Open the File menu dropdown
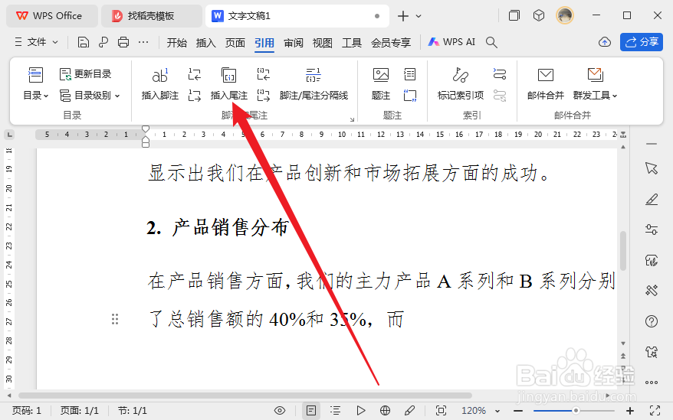Image resolution: width=673 pixels, height=420 pixels. (x=37, y=42)
